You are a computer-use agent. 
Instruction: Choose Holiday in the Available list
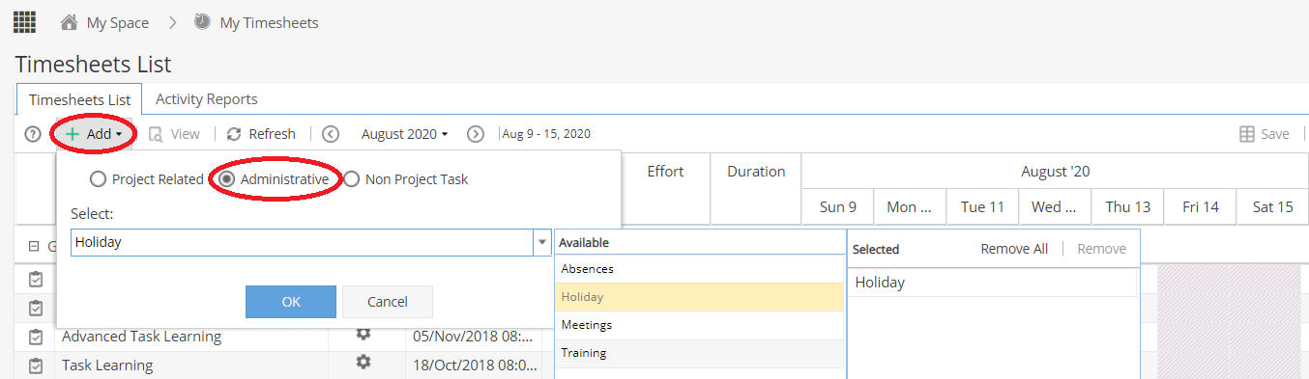coord(700,297)
